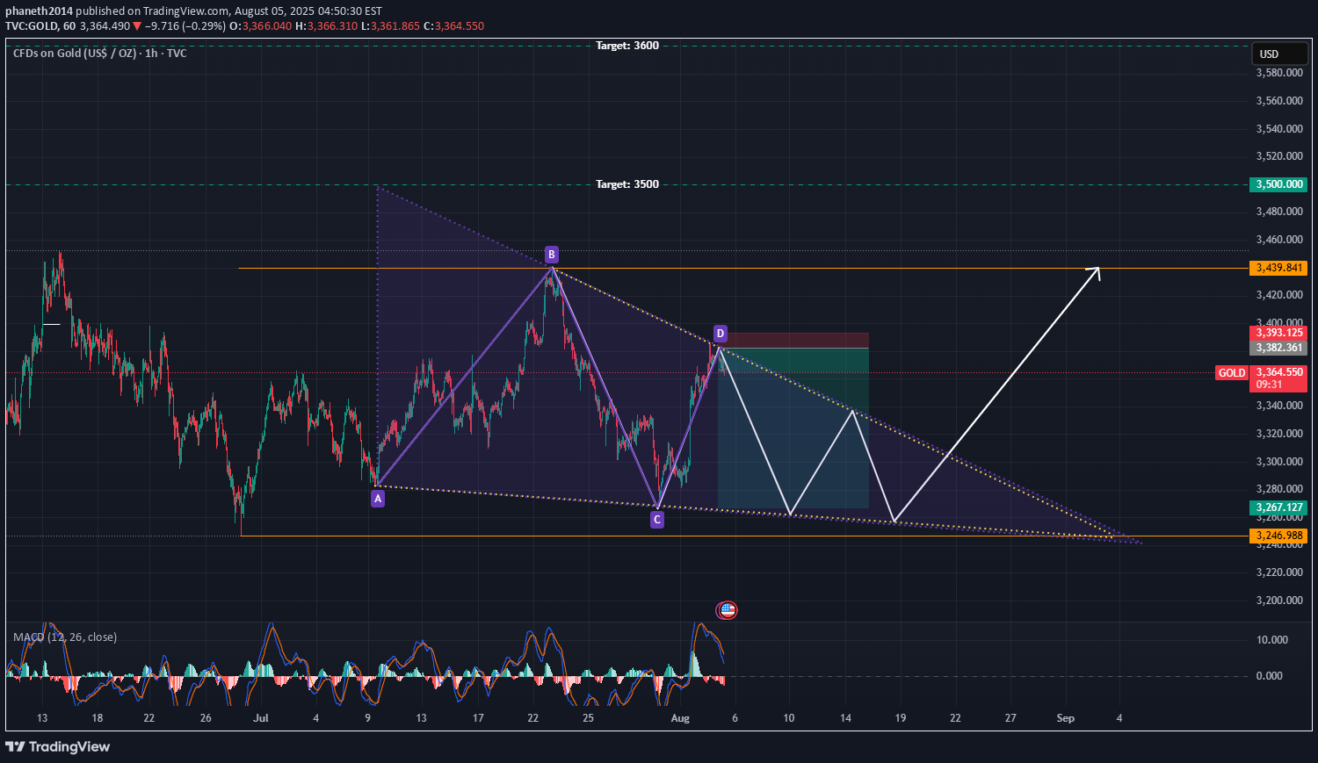Select the point C pattern marker
Screen dimensions: 1318x763
[x=657, y=520]
